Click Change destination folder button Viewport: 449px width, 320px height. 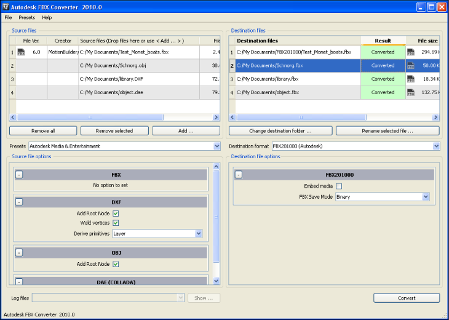(x=280, y=131)
